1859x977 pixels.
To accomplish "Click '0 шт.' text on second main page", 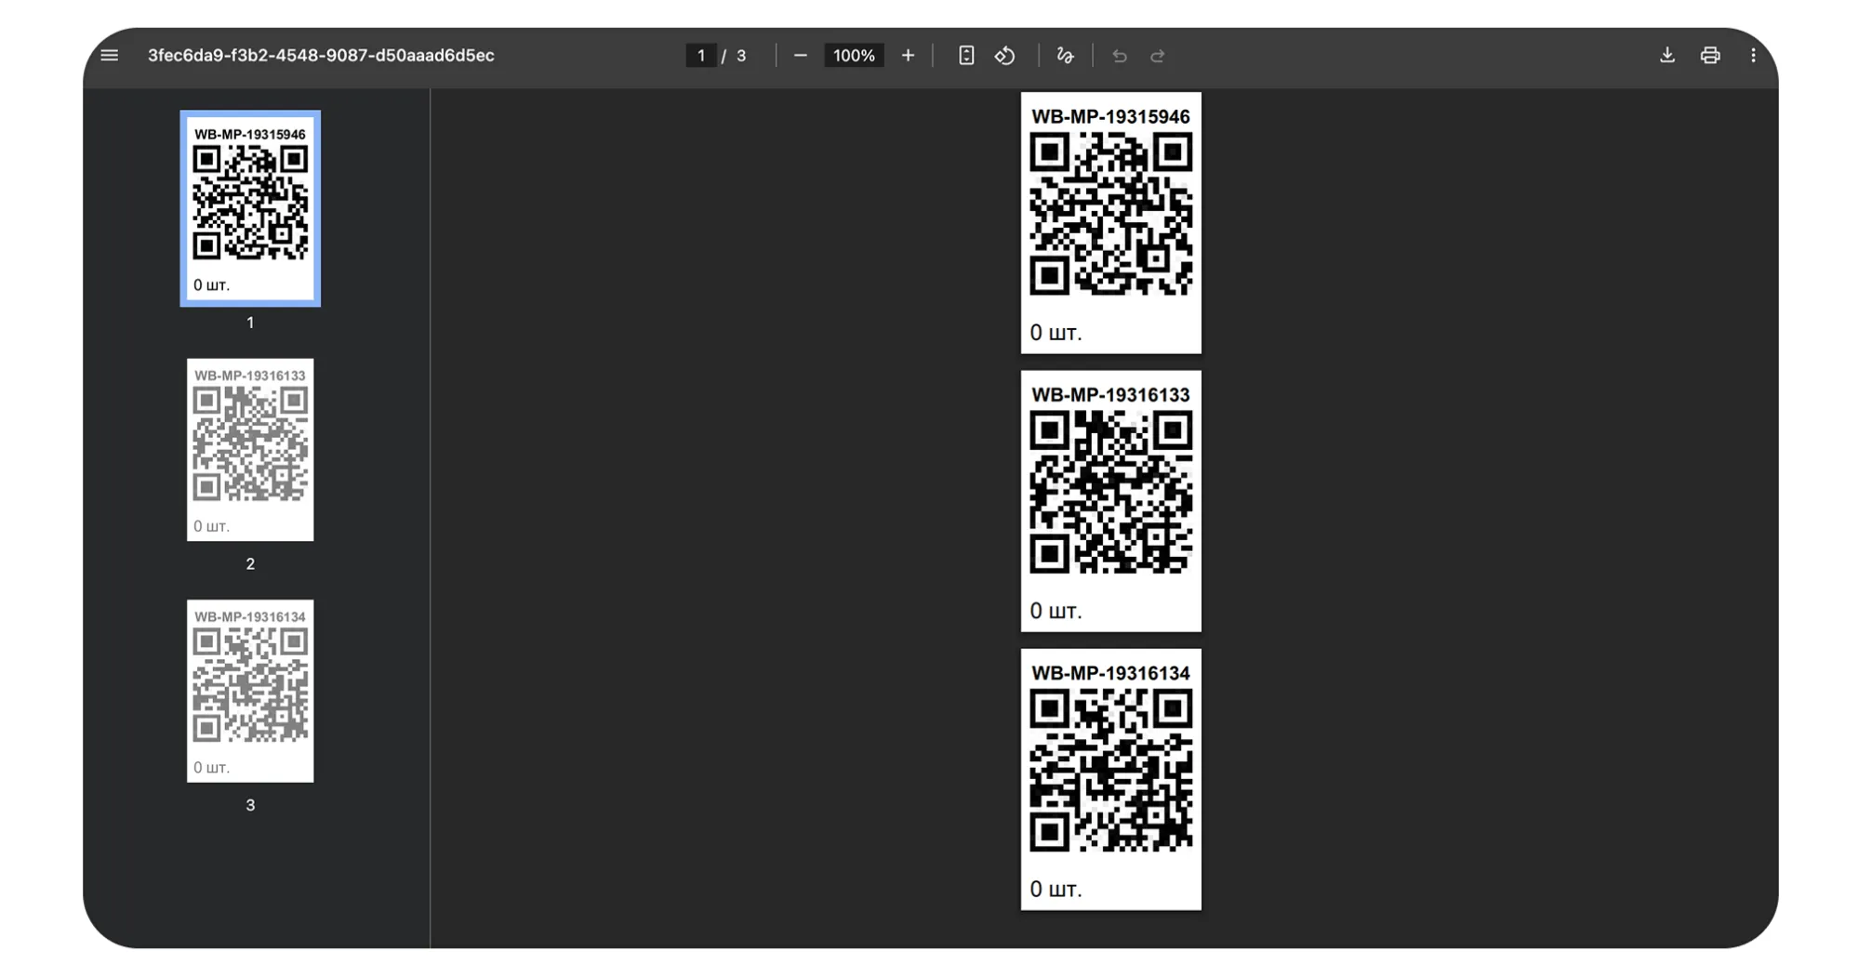I will coord(1056,611).
